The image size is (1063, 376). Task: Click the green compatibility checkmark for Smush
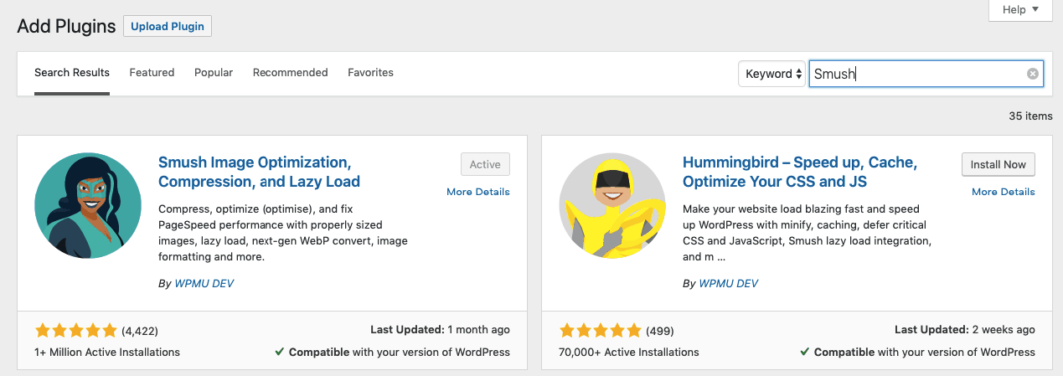click(x=279, y=352)
